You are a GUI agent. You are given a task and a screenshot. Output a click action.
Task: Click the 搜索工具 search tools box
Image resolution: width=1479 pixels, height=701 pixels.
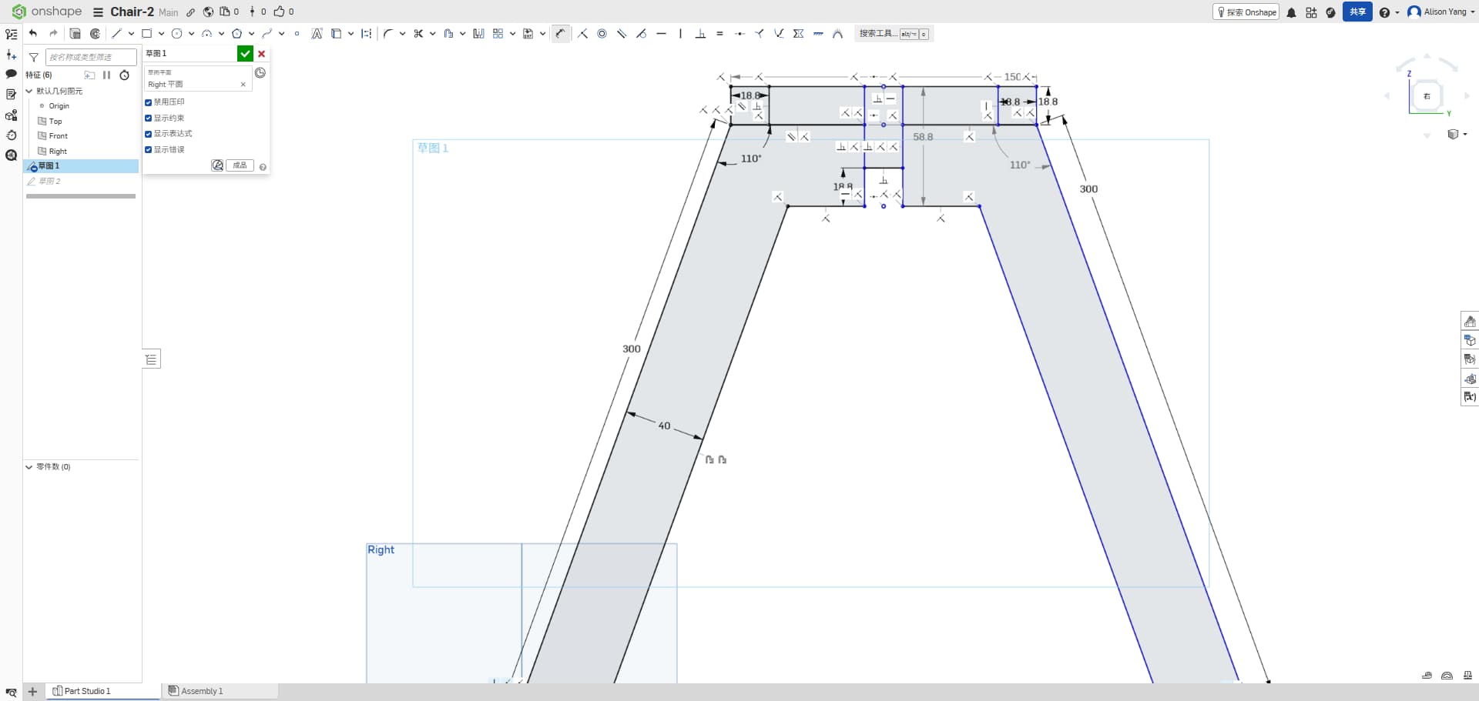[894, 34]
